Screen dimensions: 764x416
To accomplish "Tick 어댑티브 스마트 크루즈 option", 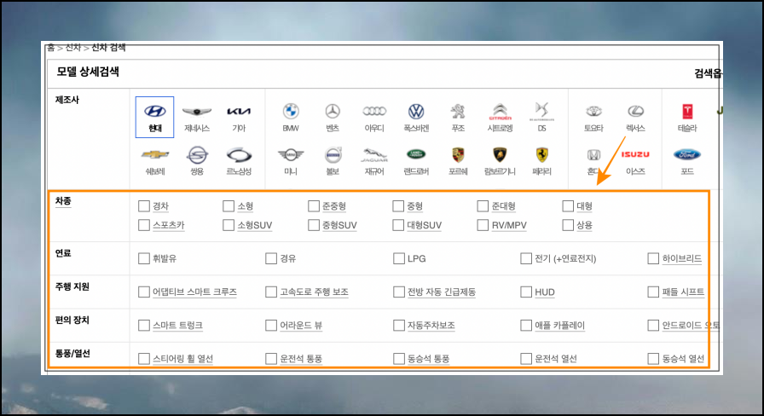I will [x=144, y=292].
